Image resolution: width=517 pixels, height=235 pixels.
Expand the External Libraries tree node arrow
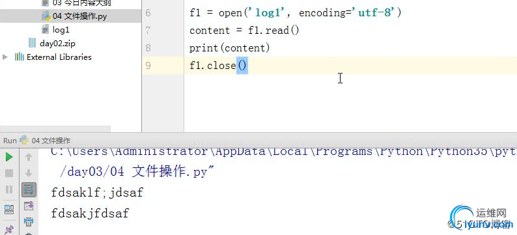5,57
